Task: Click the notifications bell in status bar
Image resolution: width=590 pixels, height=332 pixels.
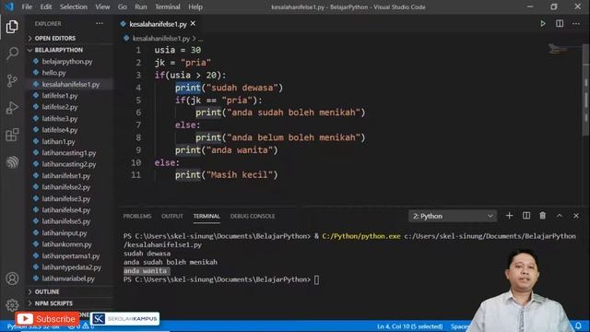Action: coord(578,326)
